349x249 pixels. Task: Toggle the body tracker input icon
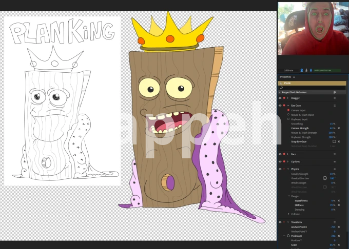[306, 70]
